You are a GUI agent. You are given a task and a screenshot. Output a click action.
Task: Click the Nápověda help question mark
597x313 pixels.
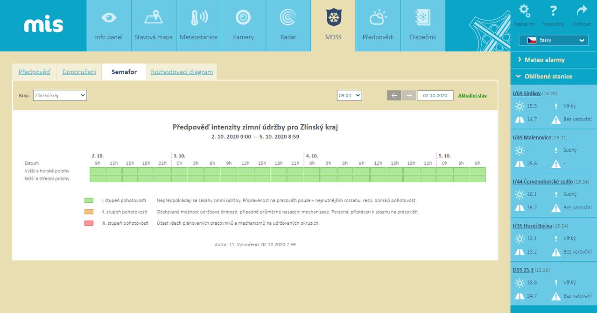[x=553, y=11]
